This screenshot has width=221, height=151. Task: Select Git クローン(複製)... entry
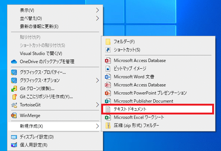point(55,89)
